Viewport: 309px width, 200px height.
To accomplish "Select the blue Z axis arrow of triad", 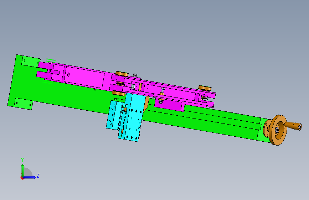I will point(30,177).
